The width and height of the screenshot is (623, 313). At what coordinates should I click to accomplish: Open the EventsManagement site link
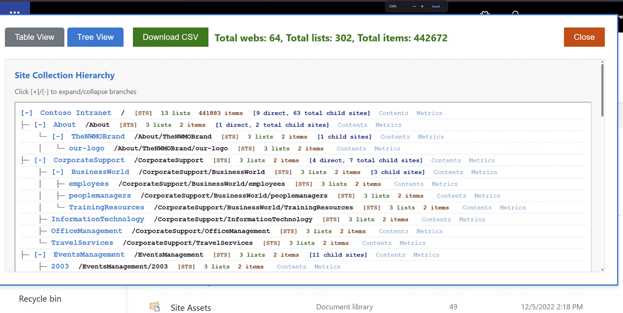pos(89,255)
